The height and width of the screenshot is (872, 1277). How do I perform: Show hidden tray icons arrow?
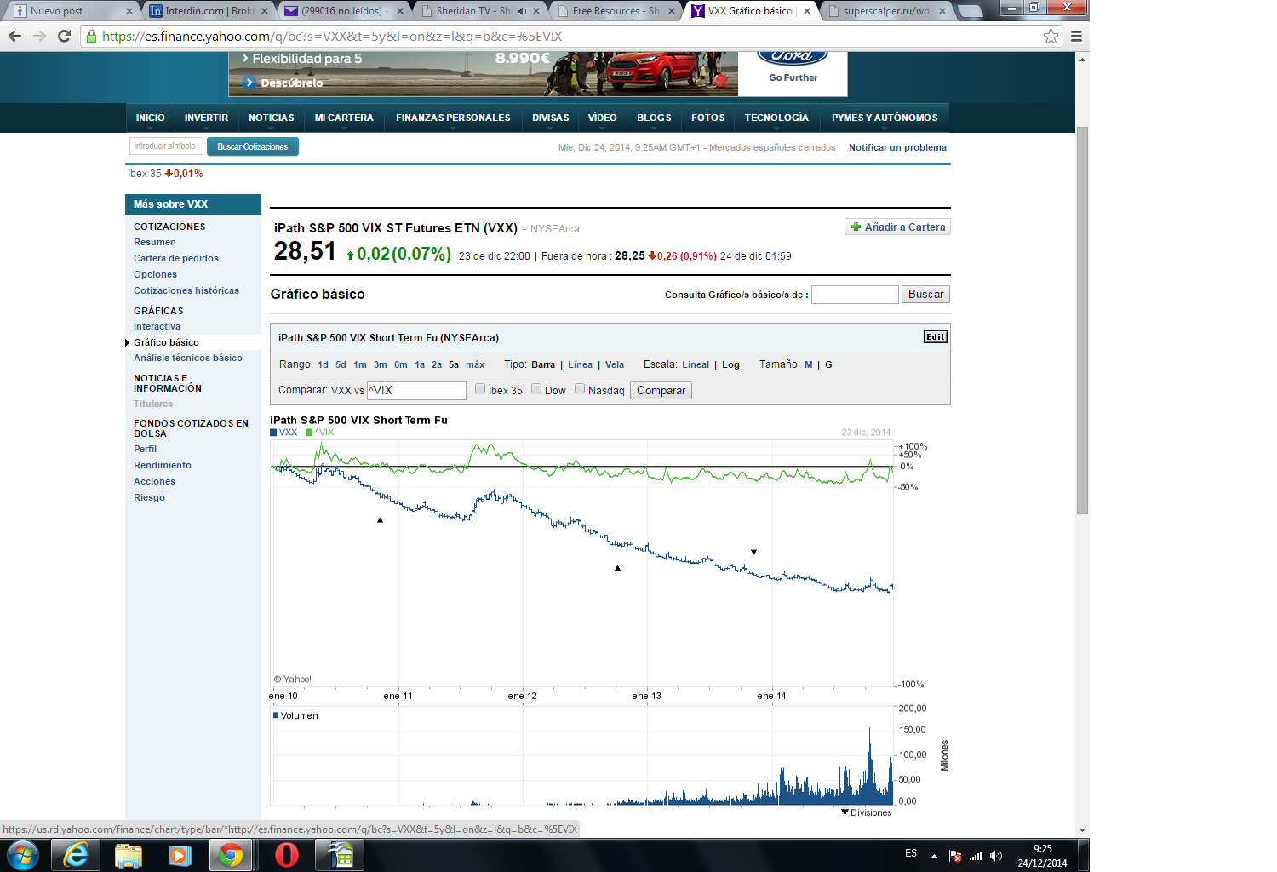934,856
